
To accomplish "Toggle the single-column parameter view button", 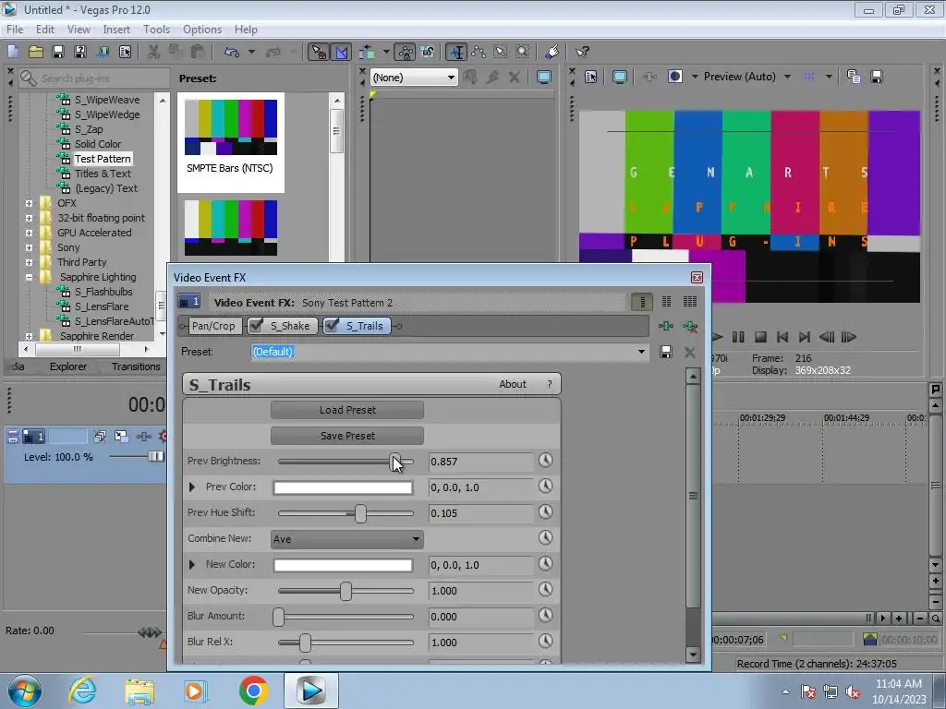I will (642, 302).
